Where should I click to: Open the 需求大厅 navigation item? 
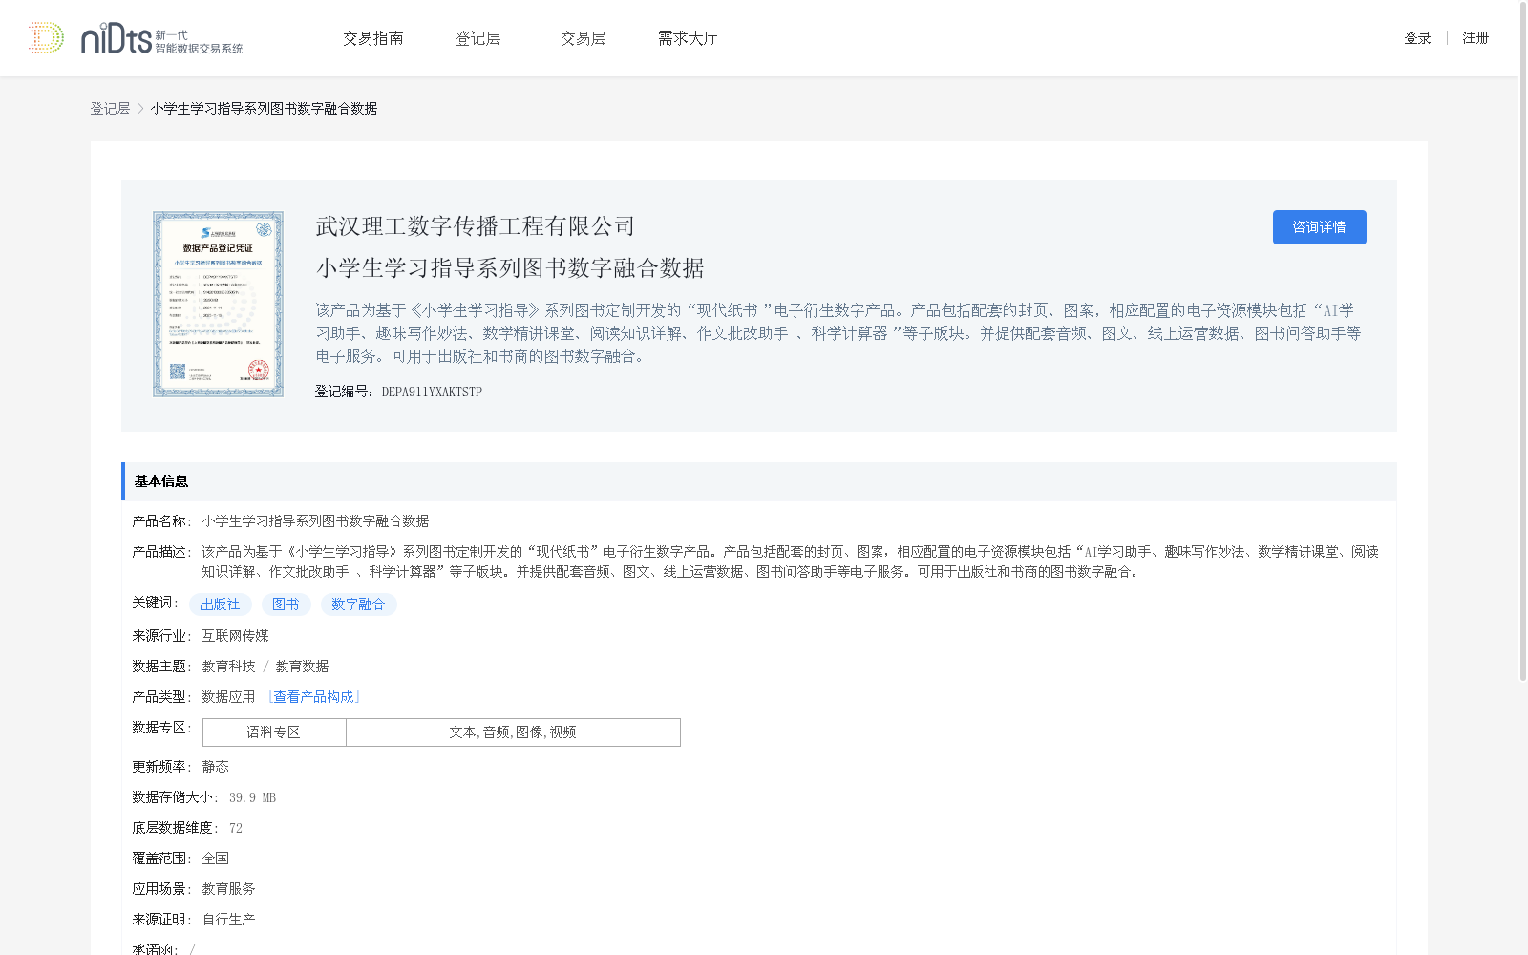tap(689, 38)
